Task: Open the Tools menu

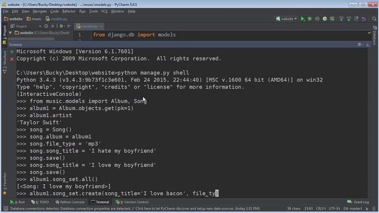Action: pyautogui.click(x=94, y=11)
